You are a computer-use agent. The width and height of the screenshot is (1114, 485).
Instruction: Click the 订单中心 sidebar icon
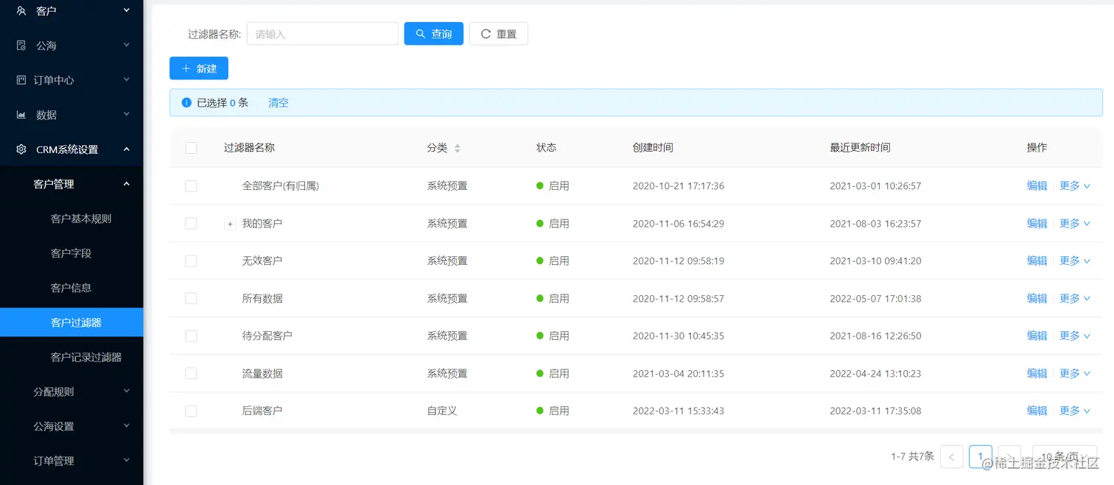coord(21,80)
